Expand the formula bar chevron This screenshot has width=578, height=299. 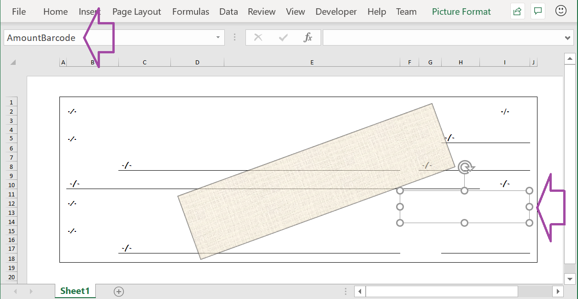point(568,38)
